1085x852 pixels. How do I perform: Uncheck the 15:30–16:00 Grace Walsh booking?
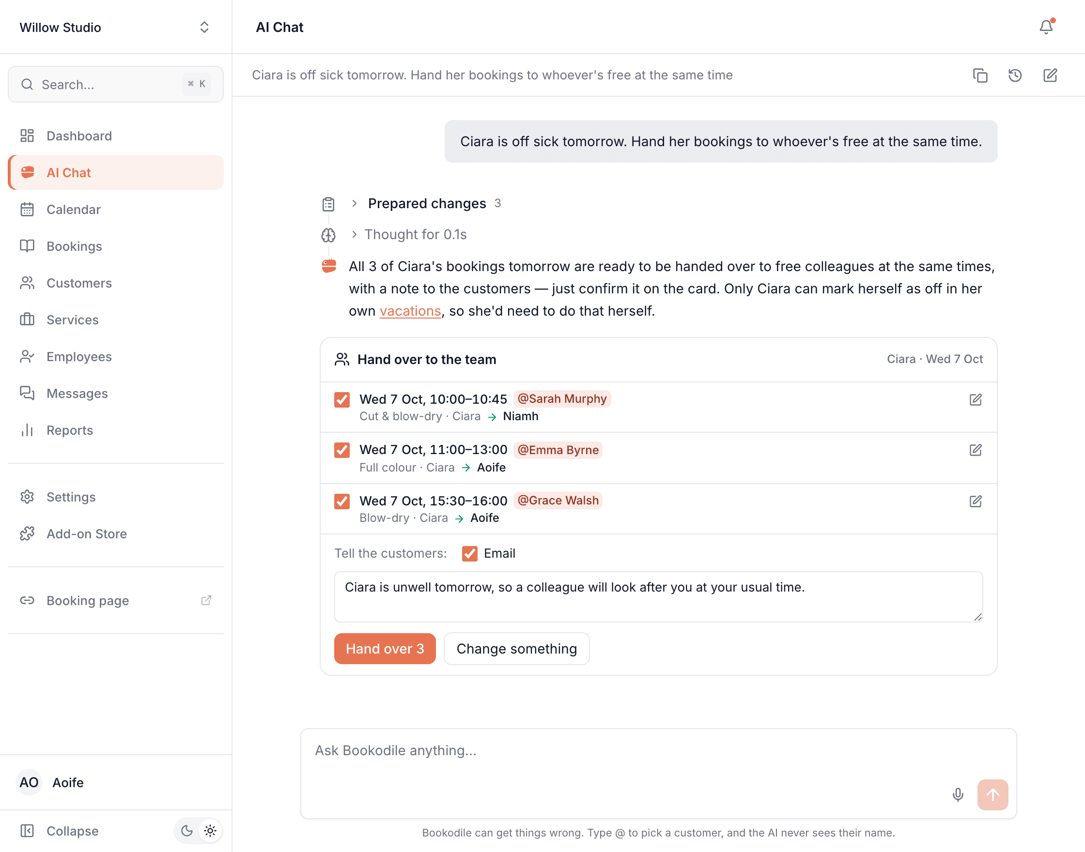(342, 501)
